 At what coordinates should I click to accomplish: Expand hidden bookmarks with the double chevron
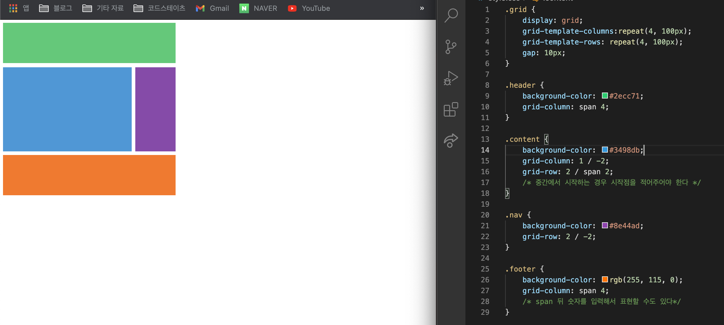[x=422, y=8]
